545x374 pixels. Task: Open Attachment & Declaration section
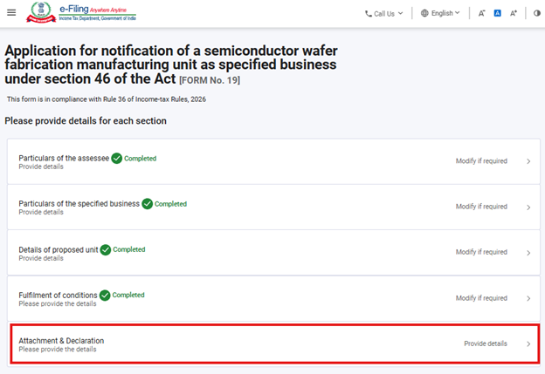[x=67, y=340]
